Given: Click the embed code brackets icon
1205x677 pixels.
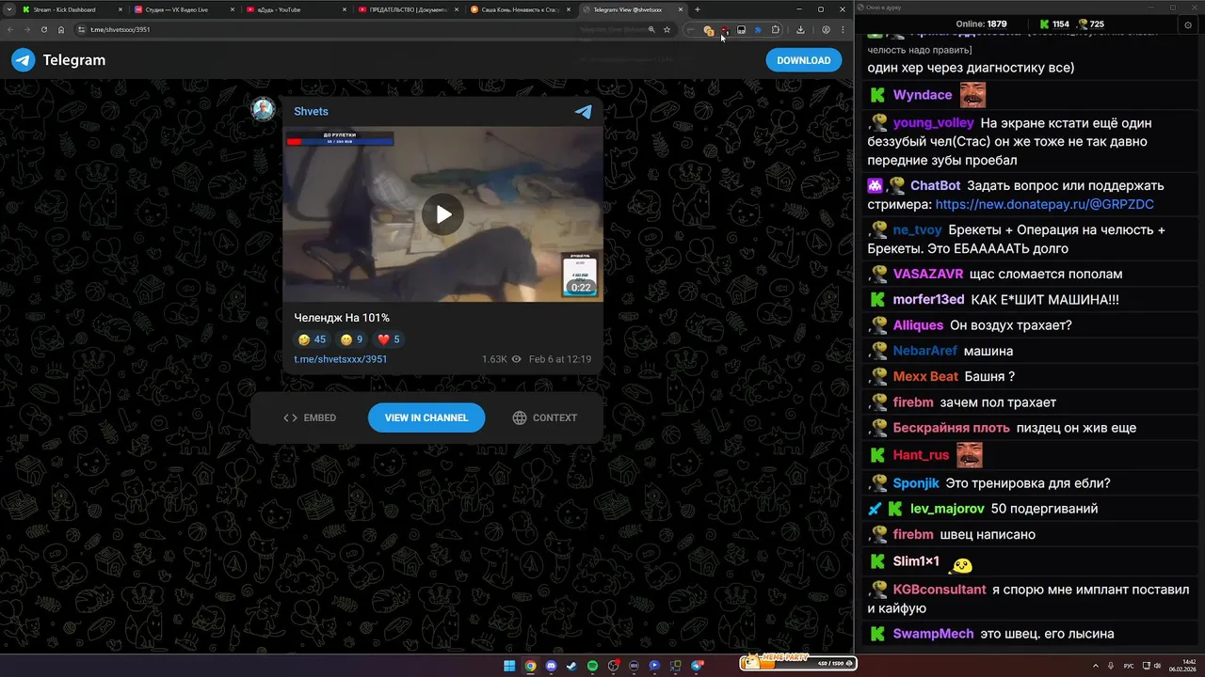Looking at the screenshot, I should click(x=290, y=417).
